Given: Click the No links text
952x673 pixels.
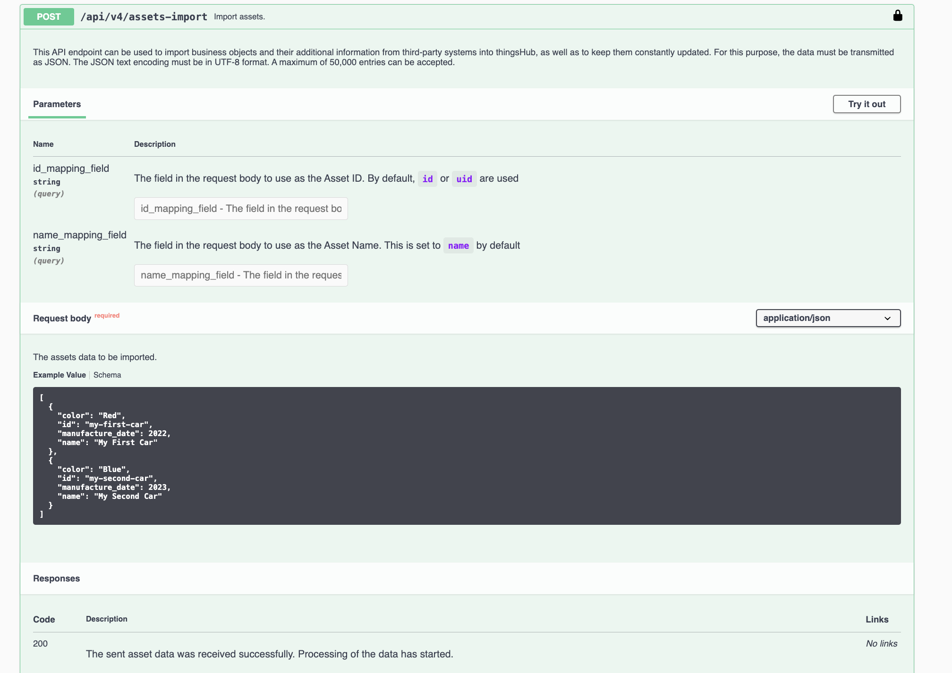Looking at the screenshot, I should [x=881, y=644].
